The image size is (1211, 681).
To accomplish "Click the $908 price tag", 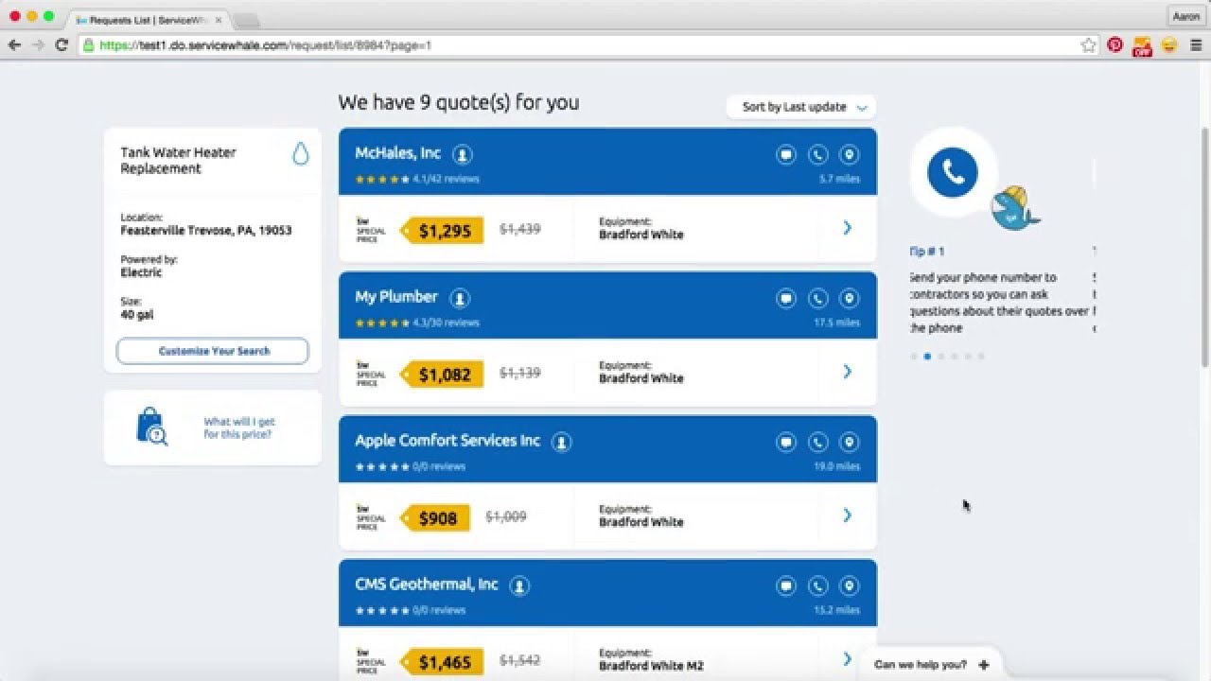I will 436,518.
